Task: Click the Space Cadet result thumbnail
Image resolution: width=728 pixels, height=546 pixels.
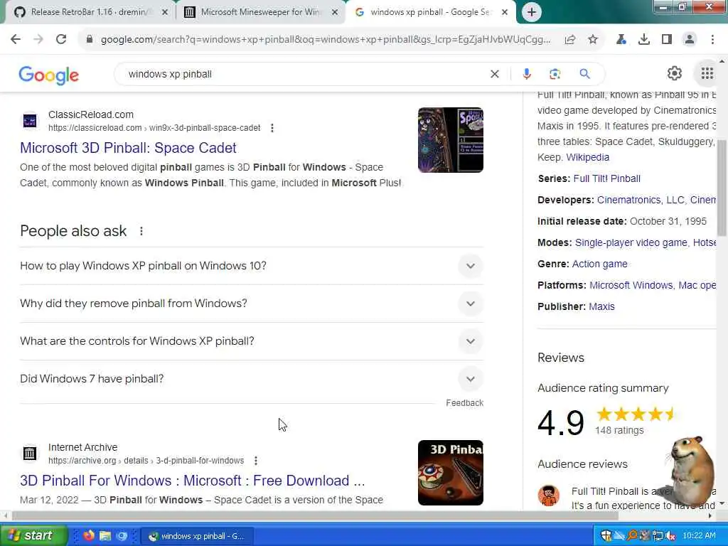Action: click(x=450, y=140)
